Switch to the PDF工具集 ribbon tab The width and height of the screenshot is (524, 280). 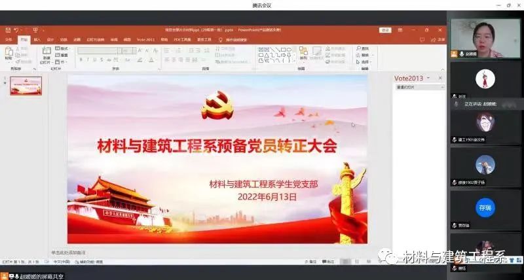(x=183, y=40)
